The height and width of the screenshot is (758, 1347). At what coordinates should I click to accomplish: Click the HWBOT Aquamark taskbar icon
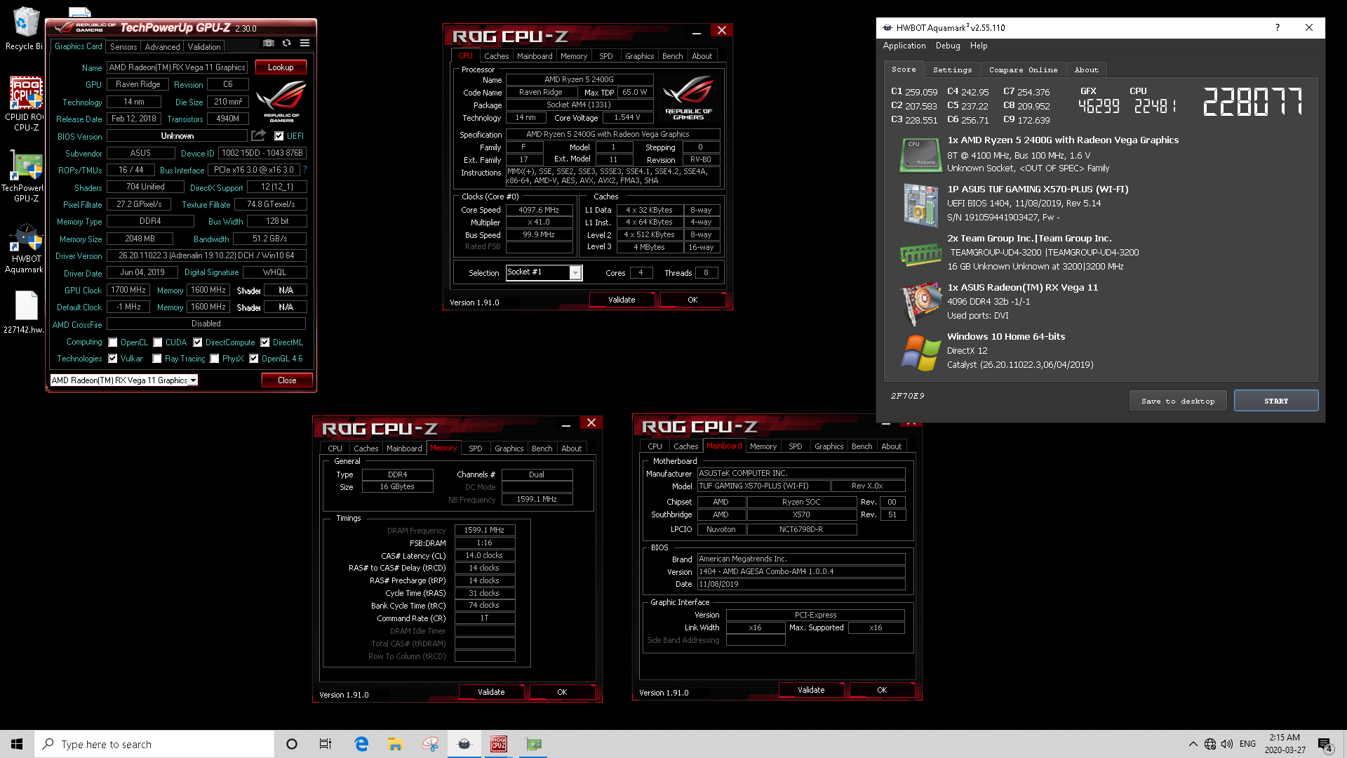coord(464,744)
